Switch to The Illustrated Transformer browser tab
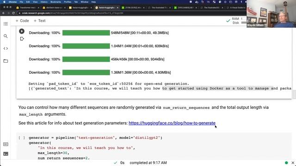This screenshot has height=166, width=296. tap(159, 8)
